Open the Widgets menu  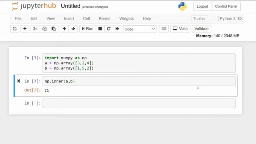click(x=126, y=19)
